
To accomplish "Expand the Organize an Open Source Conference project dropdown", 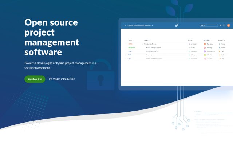I will click(140, 26).
